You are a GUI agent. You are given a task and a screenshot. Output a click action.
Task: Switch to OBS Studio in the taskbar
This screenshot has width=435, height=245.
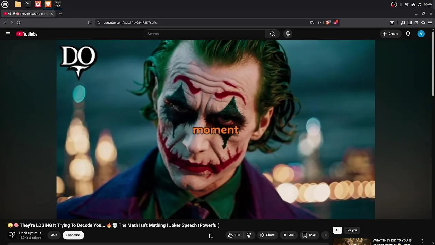pos(58,4)
